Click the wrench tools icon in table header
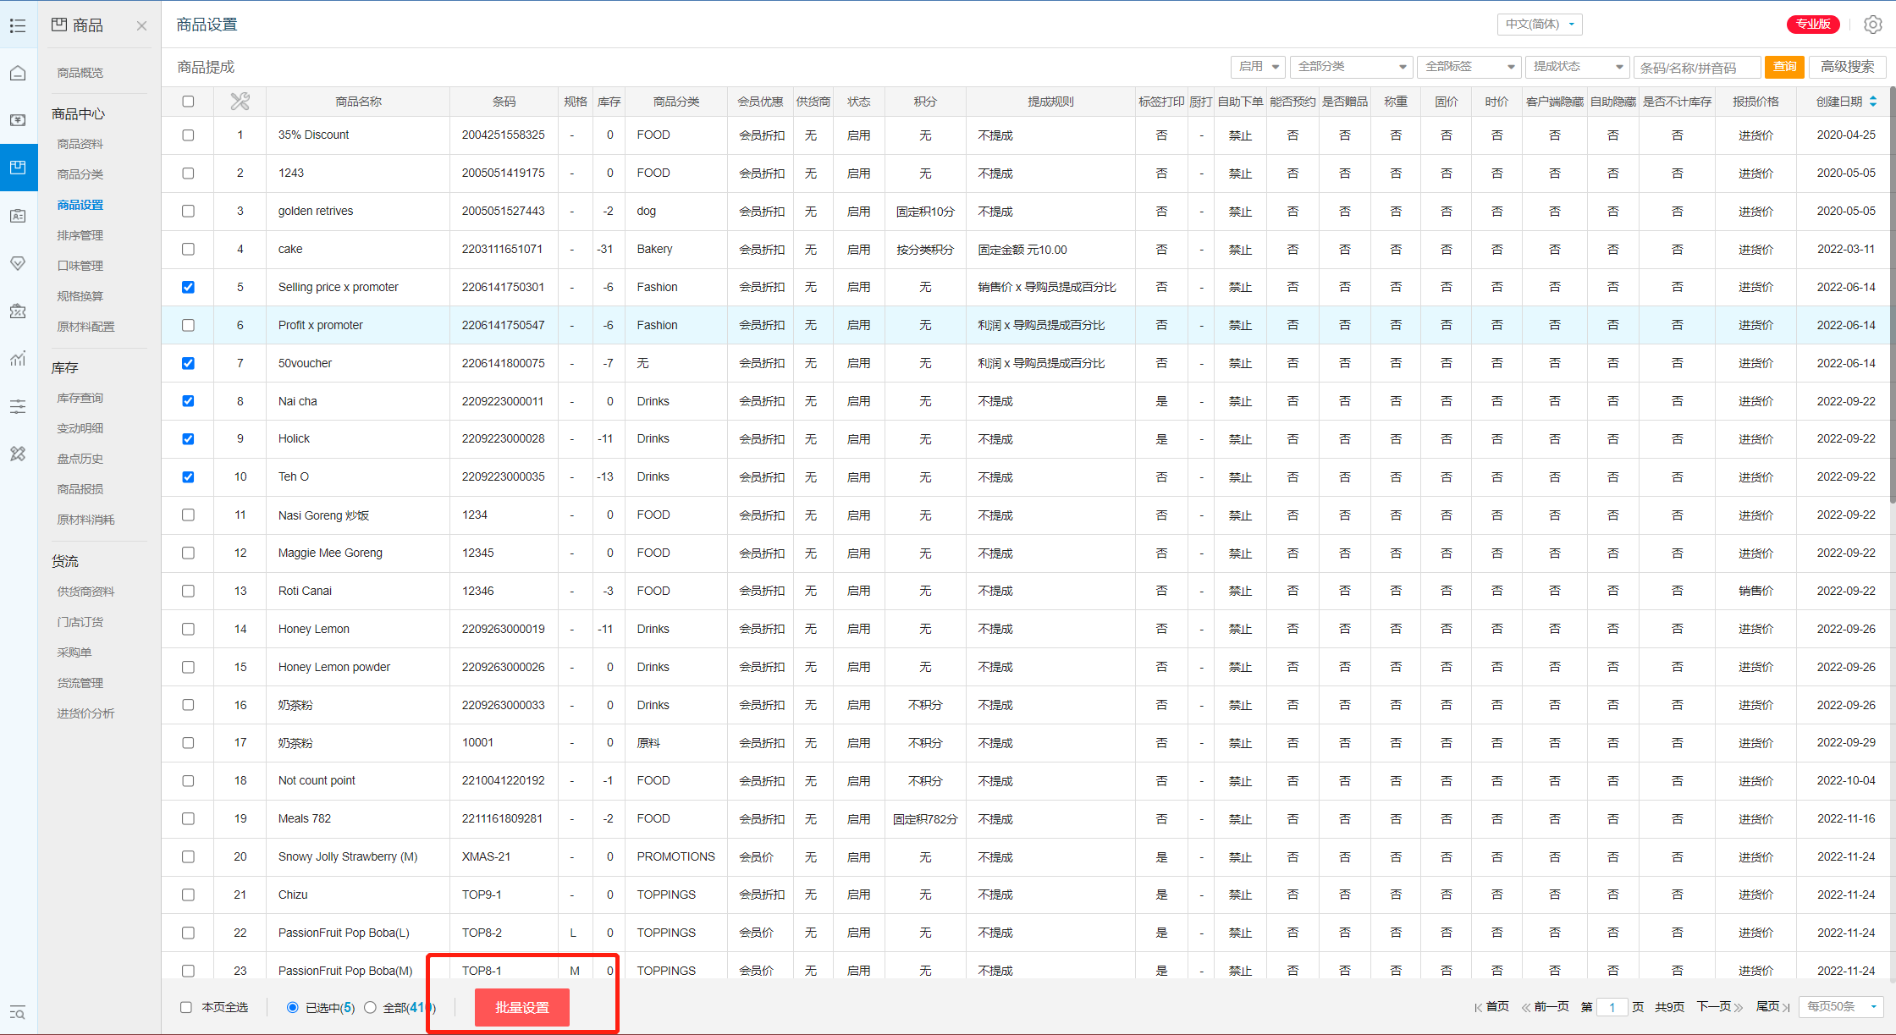 [240, 102]
